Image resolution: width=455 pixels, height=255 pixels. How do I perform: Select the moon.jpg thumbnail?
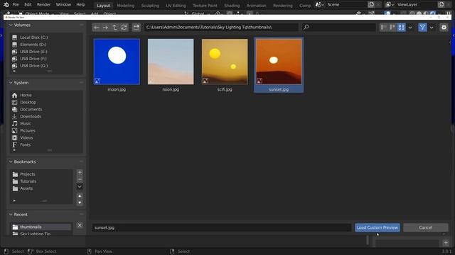(x=117, y=62)
